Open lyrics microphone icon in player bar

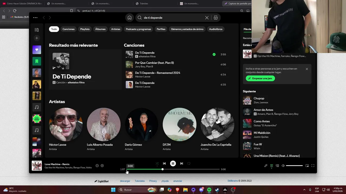(266, 166)
